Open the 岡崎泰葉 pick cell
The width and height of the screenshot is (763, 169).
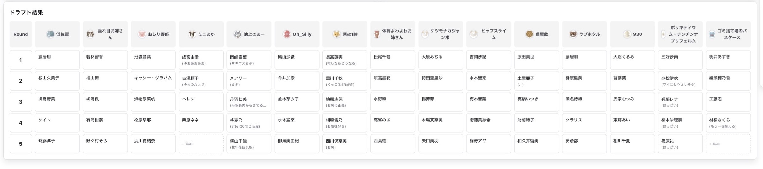click(x=249, y=60)
